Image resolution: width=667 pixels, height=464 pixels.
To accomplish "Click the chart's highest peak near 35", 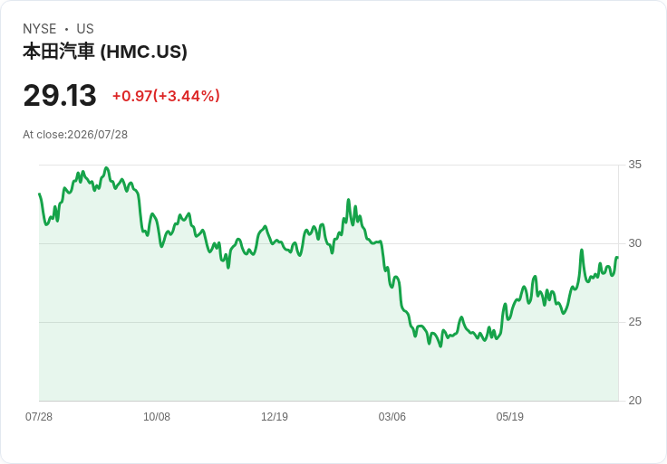I will 106,168.
